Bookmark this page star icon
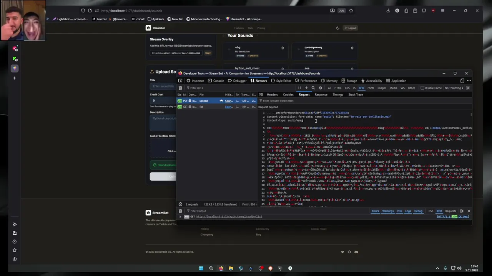Screen dimensions: 492x276 [x=351, y=11]
